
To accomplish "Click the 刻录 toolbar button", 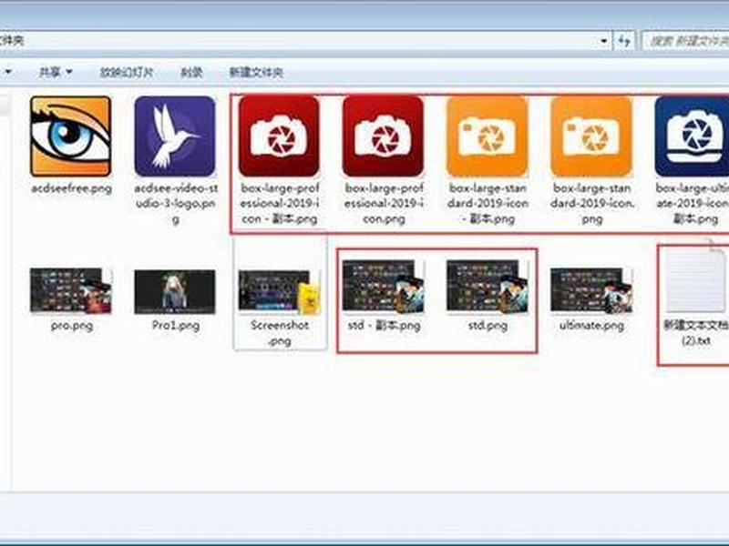I will point(191,73).
